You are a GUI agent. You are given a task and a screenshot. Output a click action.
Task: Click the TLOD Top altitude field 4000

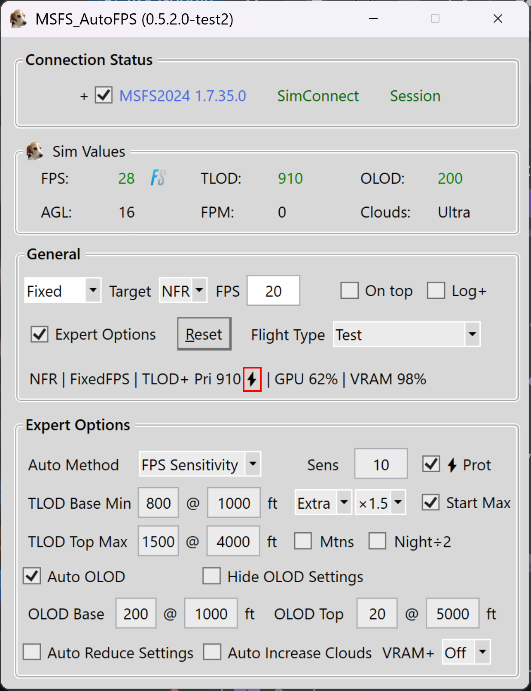point(233,541)
